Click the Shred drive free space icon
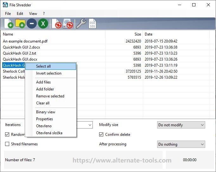 (68, 24)
